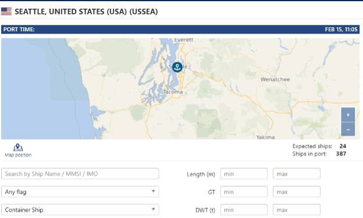Screen dimensions: 363x218
Task: Click the GT min field
Action: pos(244,192)
